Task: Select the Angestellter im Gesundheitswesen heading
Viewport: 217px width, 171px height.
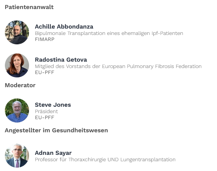Action: pyautogui.click(x=57, y=130)
